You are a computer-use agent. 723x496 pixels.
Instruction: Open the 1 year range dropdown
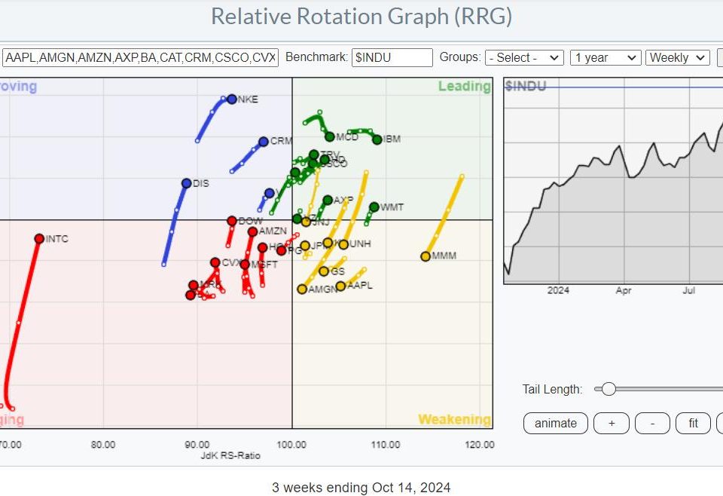coord(606,57)
